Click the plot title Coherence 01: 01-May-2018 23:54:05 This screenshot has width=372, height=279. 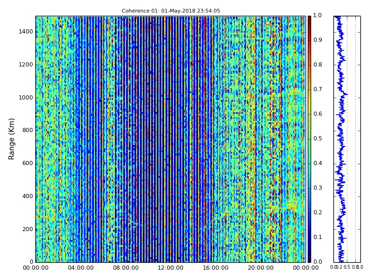pos(171,11)
